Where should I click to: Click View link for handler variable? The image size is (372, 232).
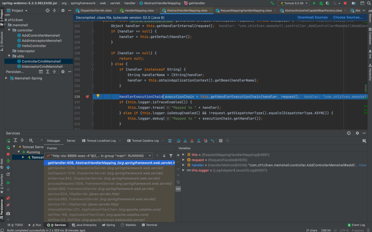point(362,165)
